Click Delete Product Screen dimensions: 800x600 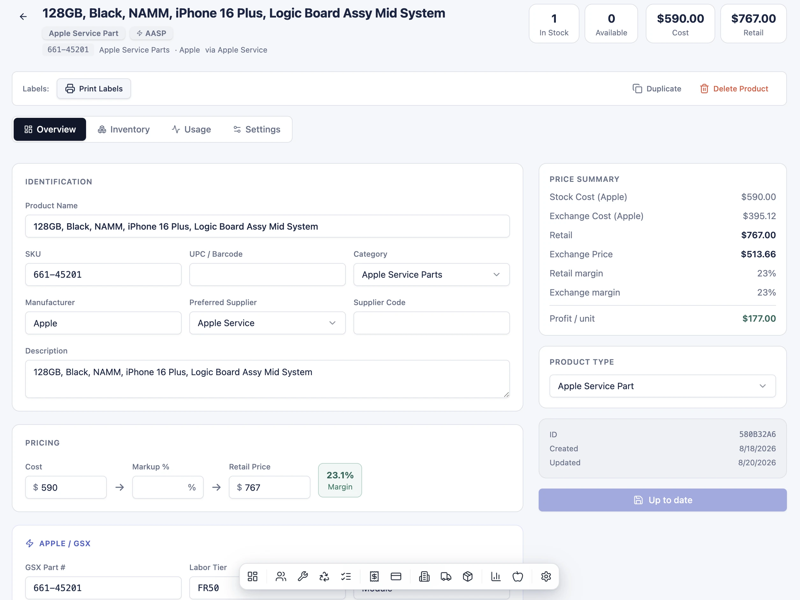(x=734, y=89)
